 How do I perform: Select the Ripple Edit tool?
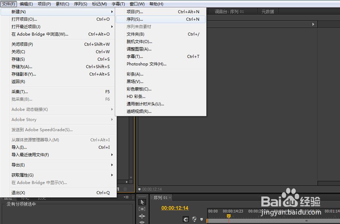[x=142, y=216]
